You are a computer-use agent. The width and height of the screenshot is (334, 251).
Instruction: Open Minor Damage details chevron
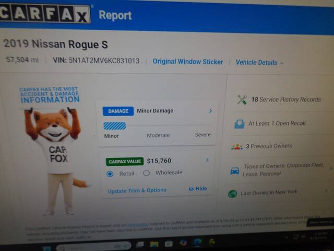(x=210, y=111)
